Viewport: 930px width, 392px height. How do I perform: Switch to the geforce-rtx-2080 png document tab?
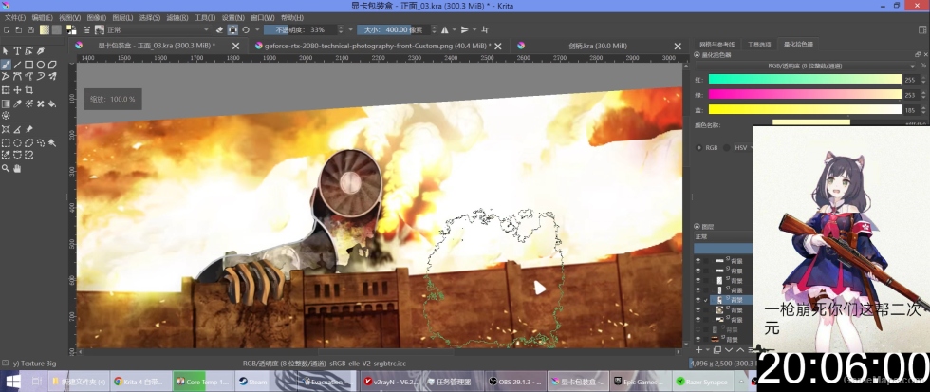pyautogui.click(x=378, y=46)
